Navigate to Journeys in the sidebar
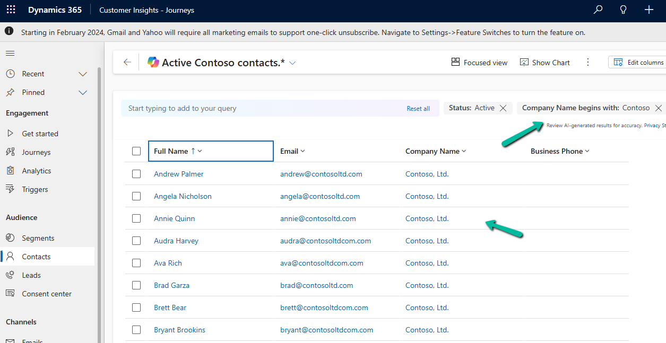 (36, 152)
